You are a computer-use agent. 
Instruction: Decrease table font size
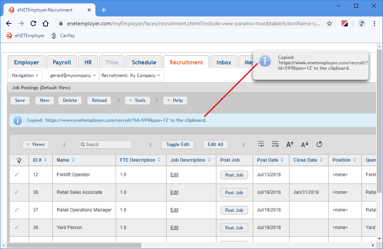coord(304,144)
